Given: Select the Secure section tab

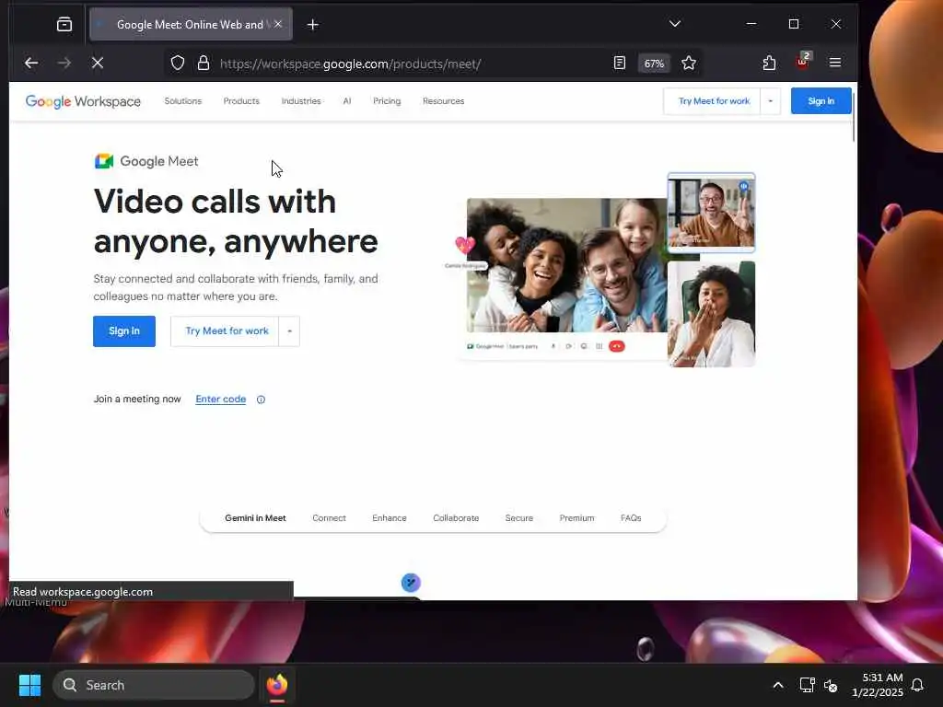Looking at the screenshot, I should 519,518.
